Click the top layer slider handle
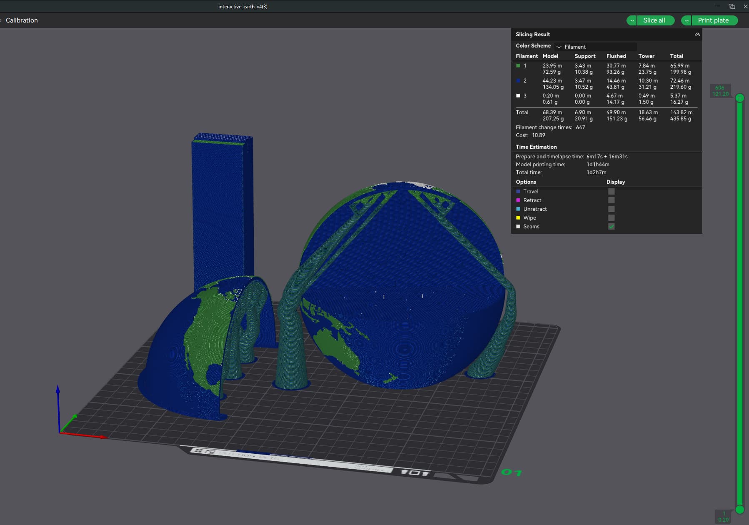Image resolution: width=749 pixels, height=525 pixels. [x=740, y=98]
